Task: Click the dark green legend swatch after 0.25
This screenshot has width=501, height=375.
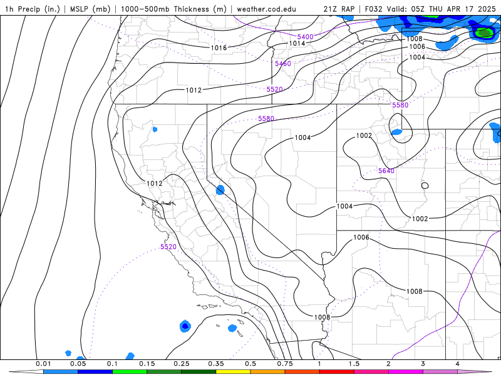Action: [x=199, y=372]
